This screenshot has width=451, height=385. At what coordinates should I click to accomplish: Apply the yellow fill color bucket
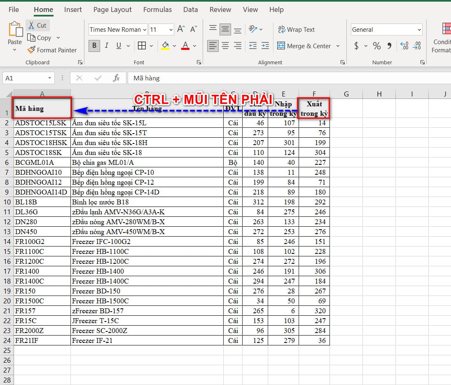(165, 45)
